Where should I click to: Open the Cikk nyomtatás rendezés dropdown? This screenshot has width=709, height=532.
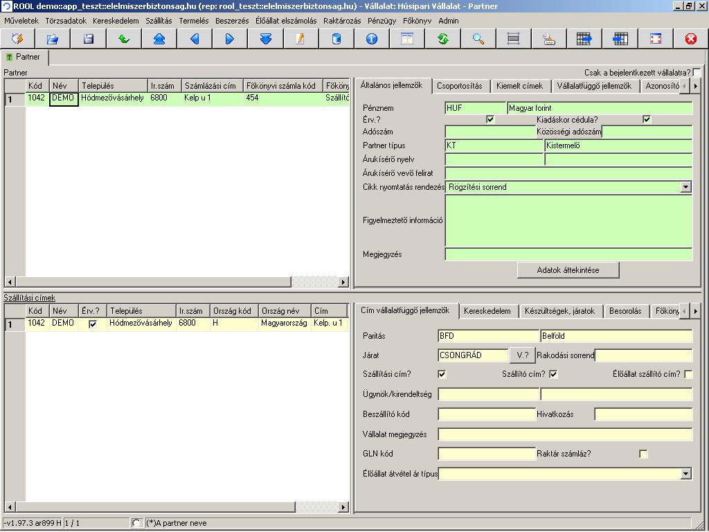(686, 187)
